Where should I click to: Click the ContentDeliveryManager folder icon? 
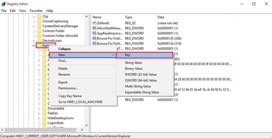coord(39,26)
